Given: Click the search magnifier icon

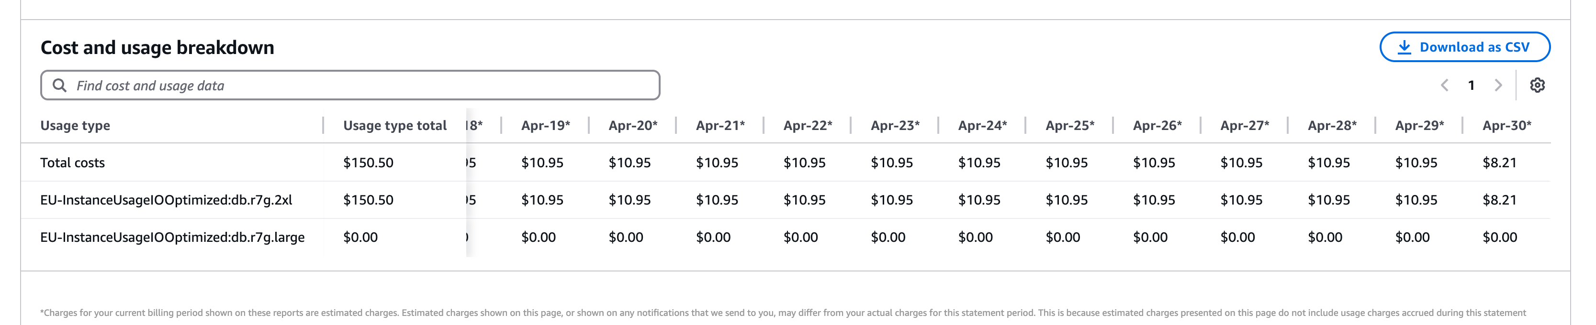Looking at the screenshot, I should tap(59, 86).
